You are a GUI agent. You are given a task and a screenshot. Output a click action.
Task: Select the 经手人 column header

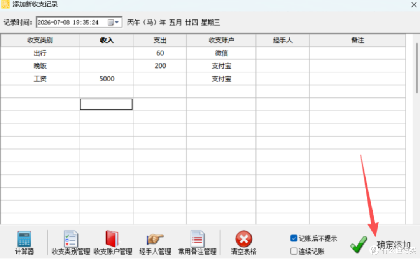point(283,40)
